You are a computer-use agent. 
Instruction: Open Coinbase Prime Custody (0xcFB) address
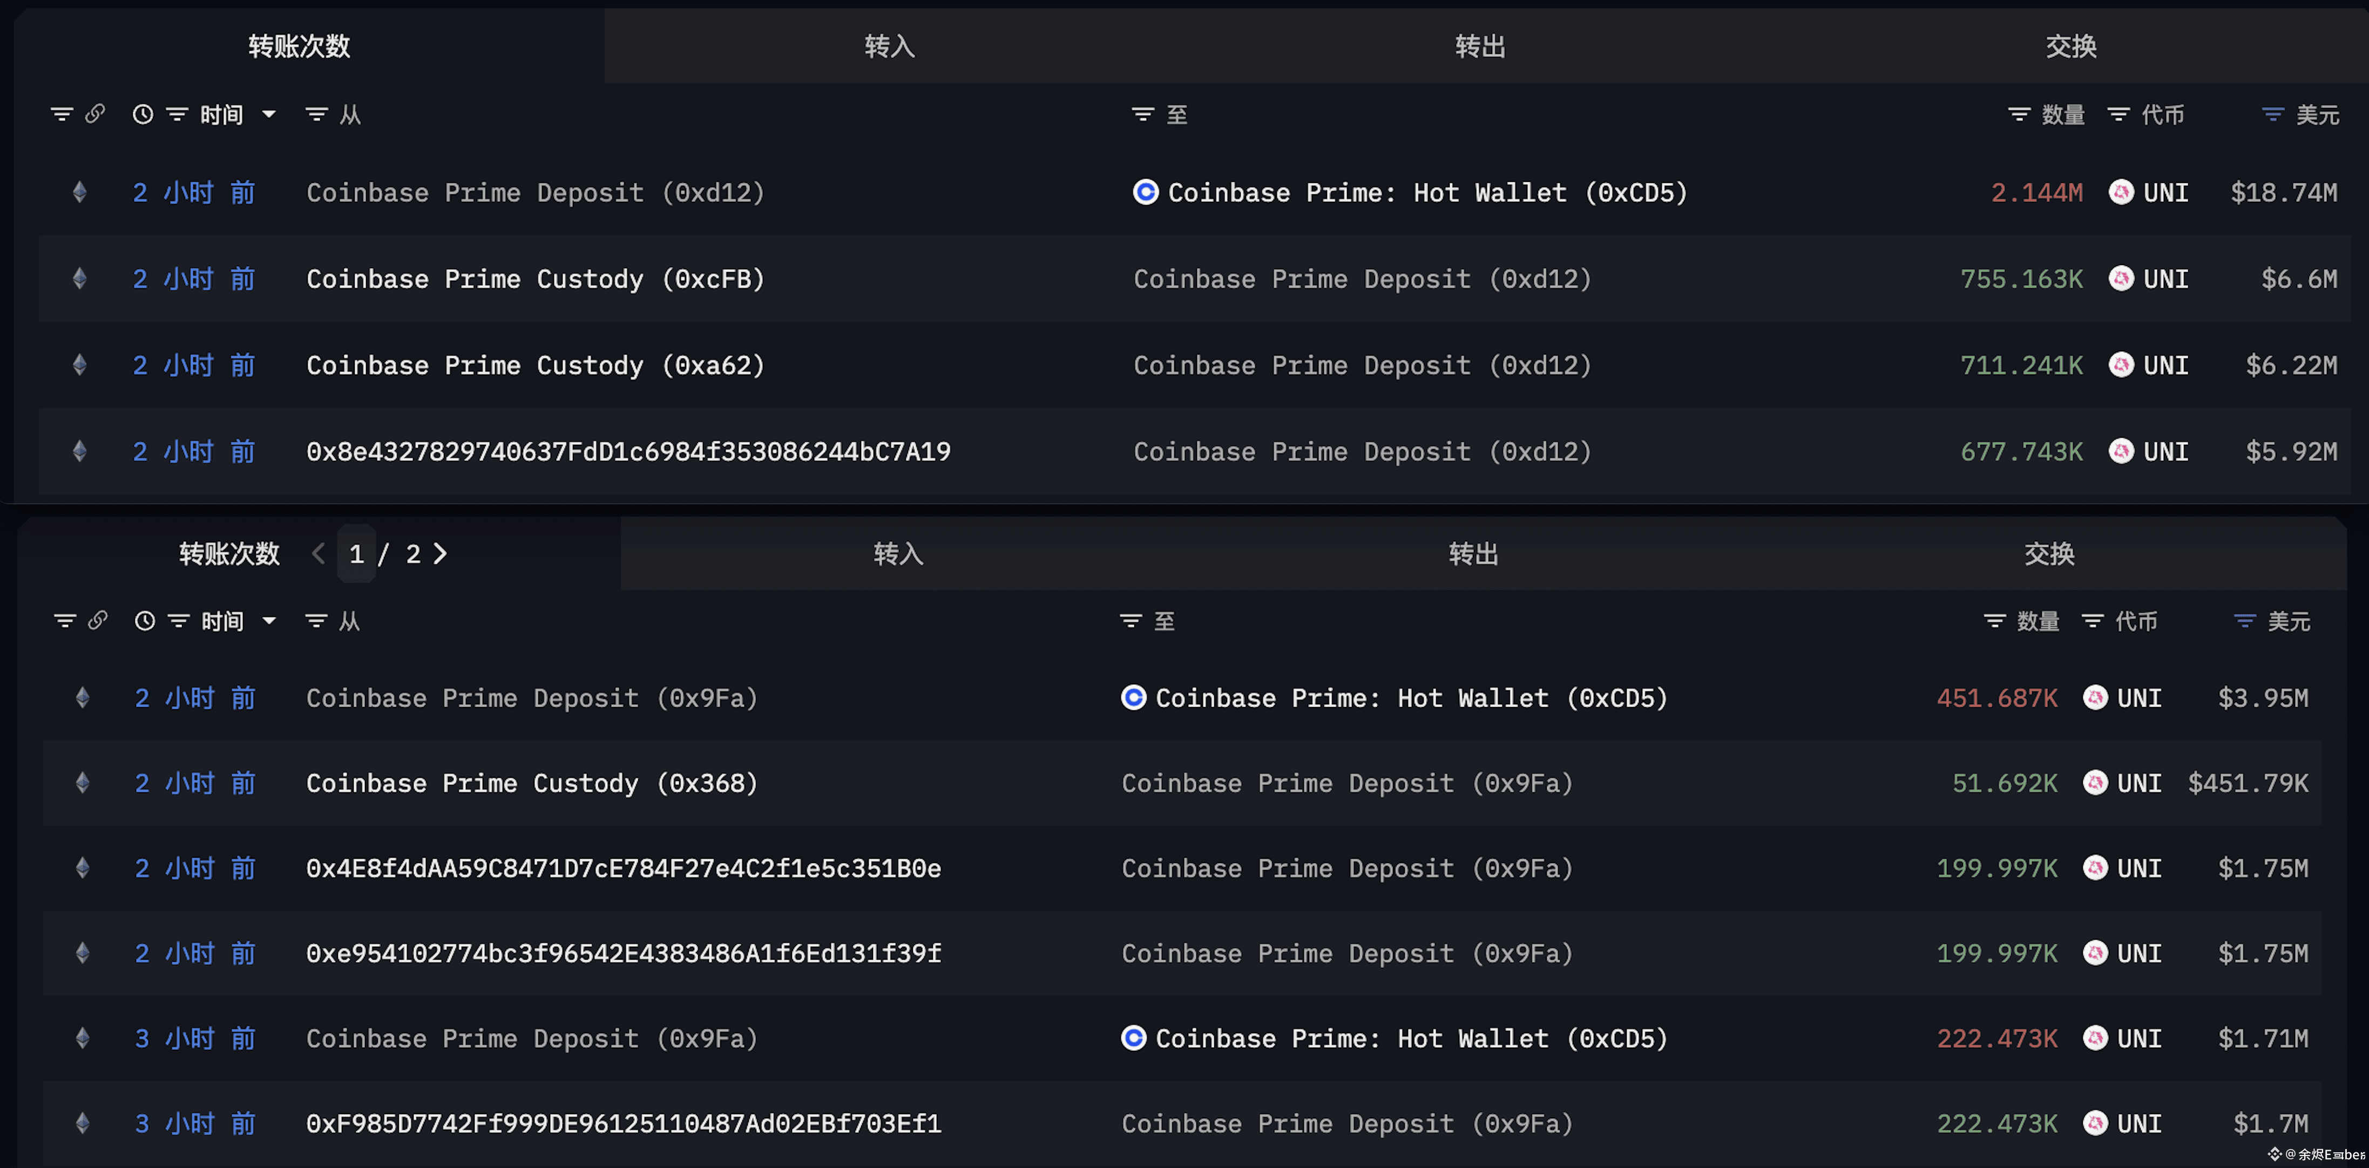[x=535, y=279]
